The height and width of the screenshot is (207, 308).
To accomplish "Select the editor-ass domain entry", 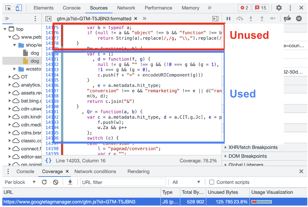I will [x=27, y=157].
